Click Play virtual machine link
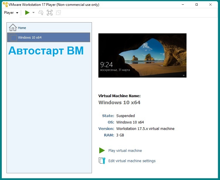Image resolution: width=220 pixels, height=180 pixels. (125, 151)
